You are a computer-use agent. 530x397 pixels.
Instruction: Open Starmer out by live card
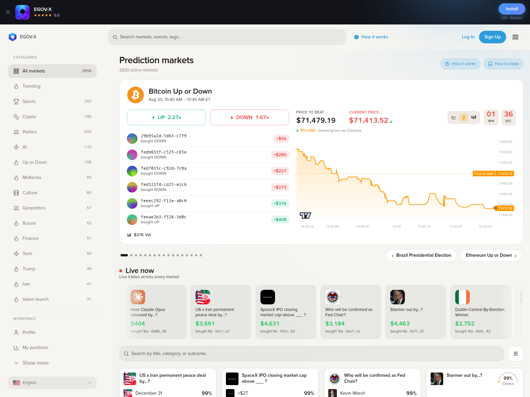click(x=416, y=312)
